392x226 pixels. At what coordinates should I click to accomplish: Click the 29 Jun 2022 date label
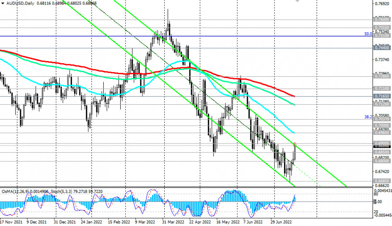point(281,222)
